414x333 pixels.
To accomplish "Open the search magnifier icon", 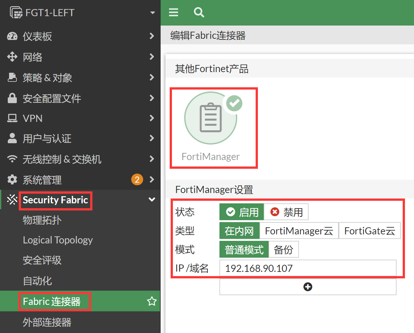I will coord(199,12).
